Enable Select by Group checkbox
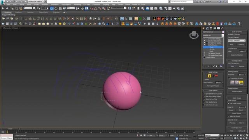This screenshot has height=140, width=249. click(228, 116)
